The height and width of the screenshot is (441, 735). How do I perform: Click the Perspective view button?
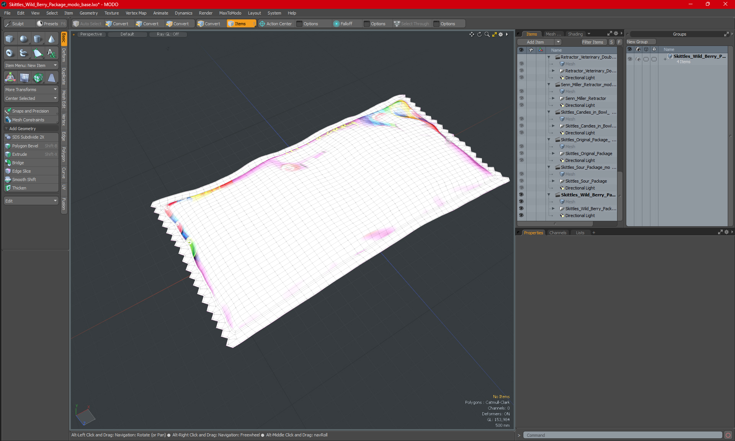(x=91, y=34)
